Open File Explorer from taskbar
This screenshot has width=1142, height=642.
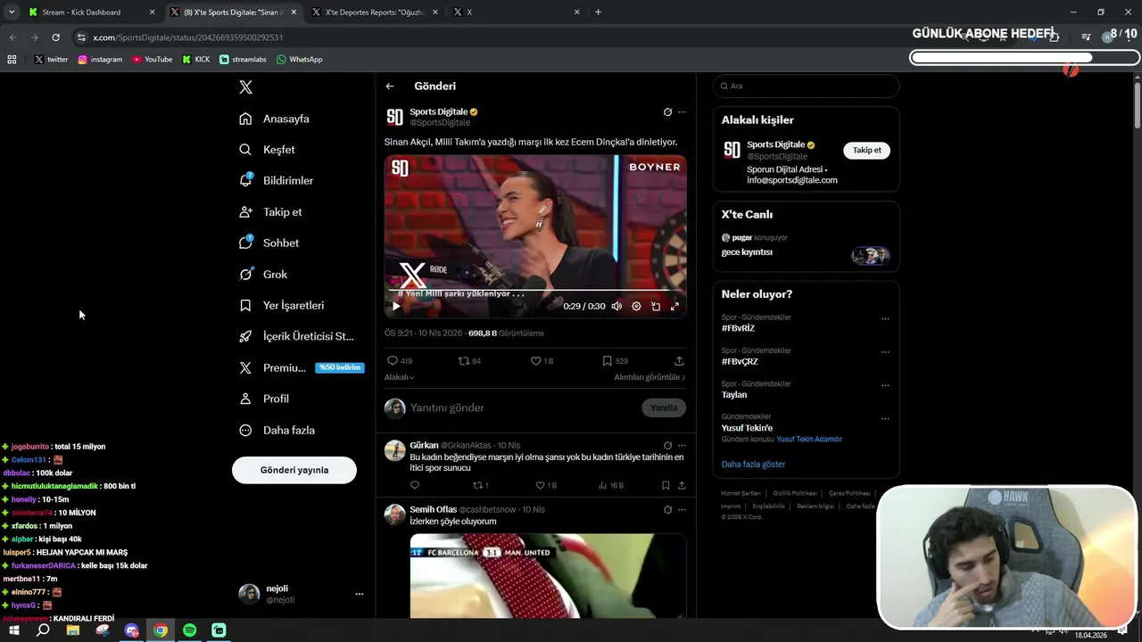pos(73,630)
